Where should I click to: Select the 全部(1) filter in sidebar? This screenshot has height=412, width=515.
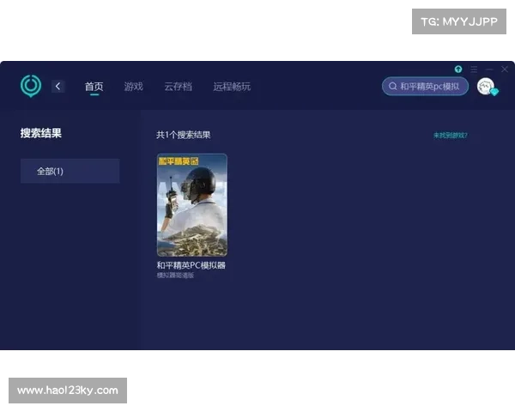click(x=70, y=171)
